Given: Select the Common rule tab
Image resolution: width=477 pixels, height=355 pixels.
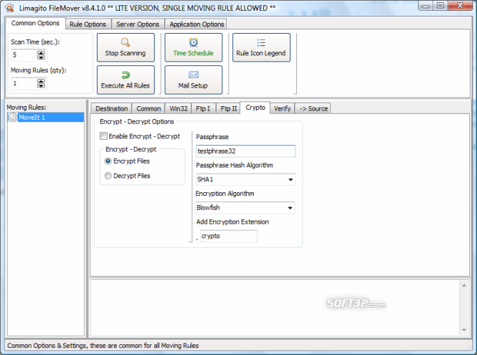Looking at the screenshot, I should click(x=148, y=108).
